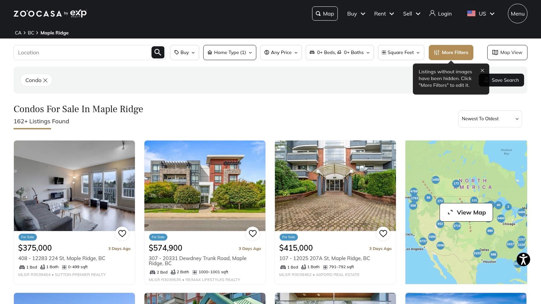Open the Newest To Oldest sort dropdown

tap(490, 119)
